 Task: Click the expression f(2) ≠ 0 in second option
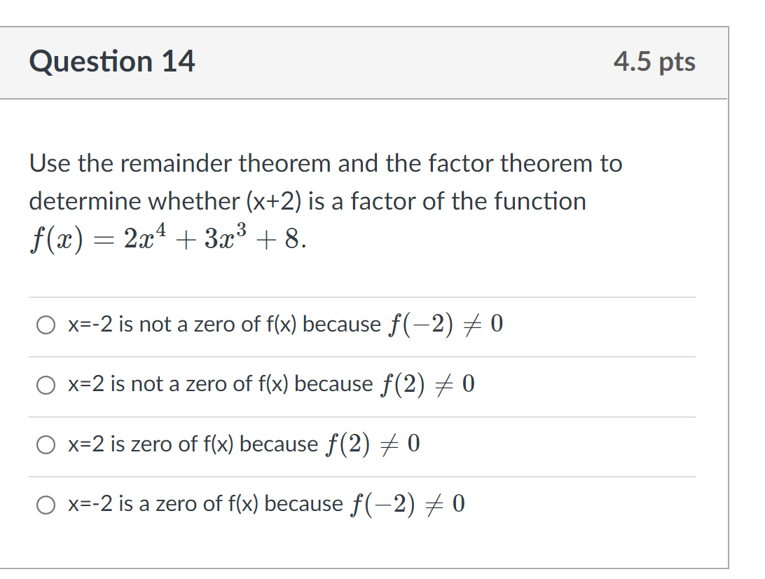point(429,383)
